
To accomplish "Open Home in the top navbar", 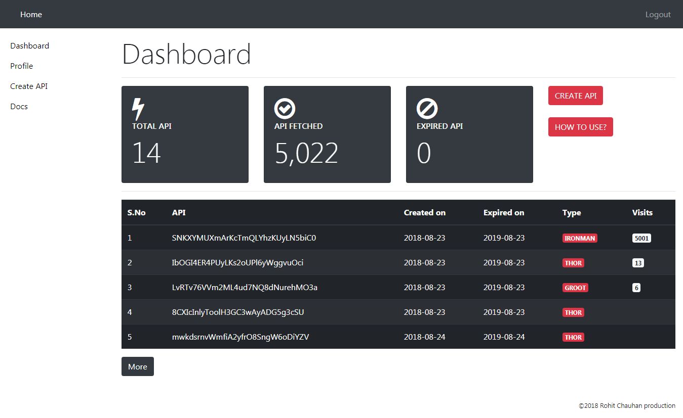I will (x=31, y=15).
